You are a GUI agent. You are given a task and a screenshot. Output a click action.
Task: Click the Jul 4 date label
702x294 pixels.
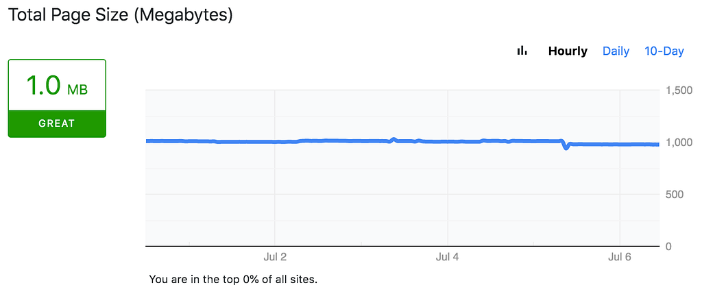point(447,257)
